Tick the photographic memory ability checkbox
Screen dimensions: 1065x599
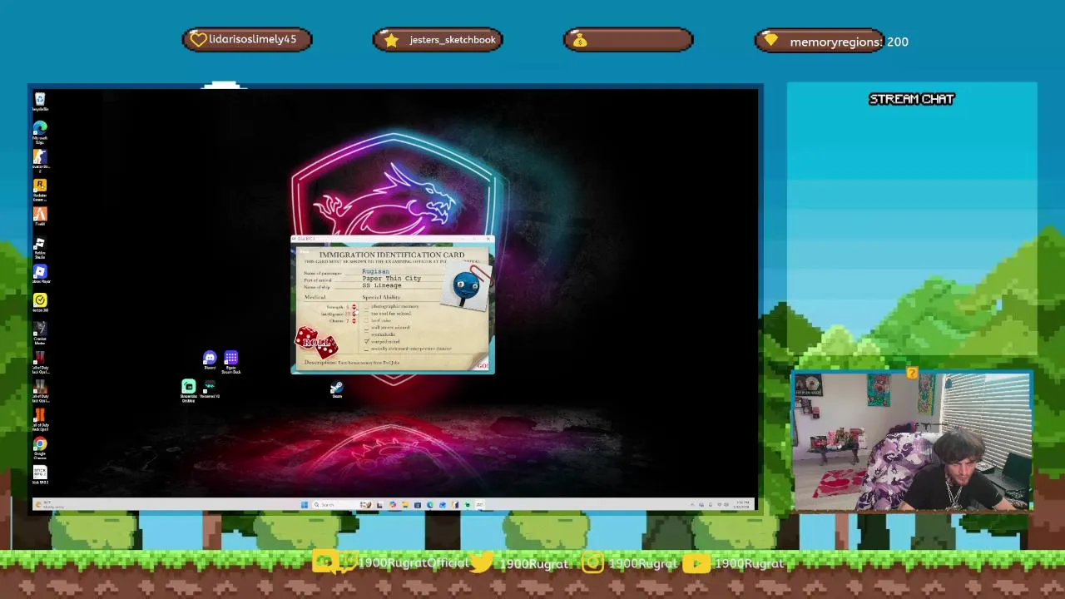366,306
